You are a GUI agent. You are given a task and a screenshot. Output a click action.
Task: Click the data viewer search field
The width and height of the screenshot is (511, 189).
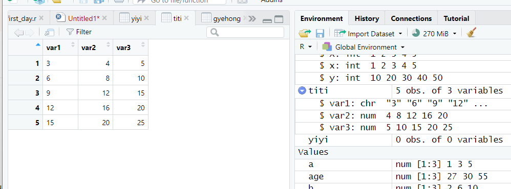(x=245, y=32)
